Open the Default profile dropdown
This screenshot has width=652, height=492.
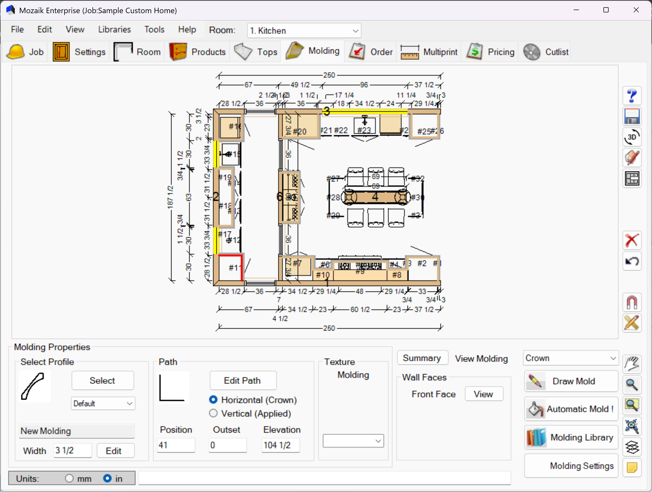pyautogui.click(x=103, y=403)
